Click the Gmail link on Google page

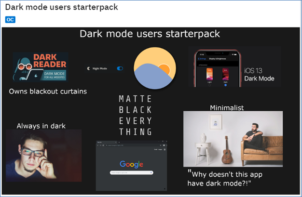click(156, 149)
